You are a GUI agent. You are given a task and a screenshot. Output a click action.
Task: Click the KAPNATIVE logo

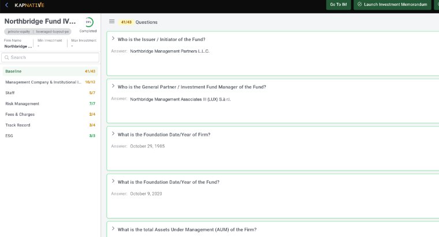[29, 5]
